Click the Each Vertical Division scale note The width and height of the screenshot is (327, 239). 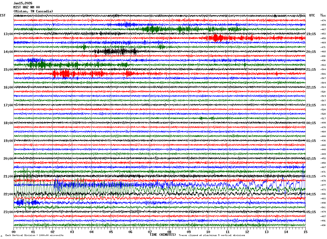pyautogui.click(x=34, y=235)
